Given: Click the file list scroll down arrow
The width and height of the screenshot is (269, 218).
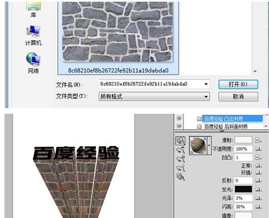Looking at the screenshot, I should pyautogui.click(x=255, y=71).
